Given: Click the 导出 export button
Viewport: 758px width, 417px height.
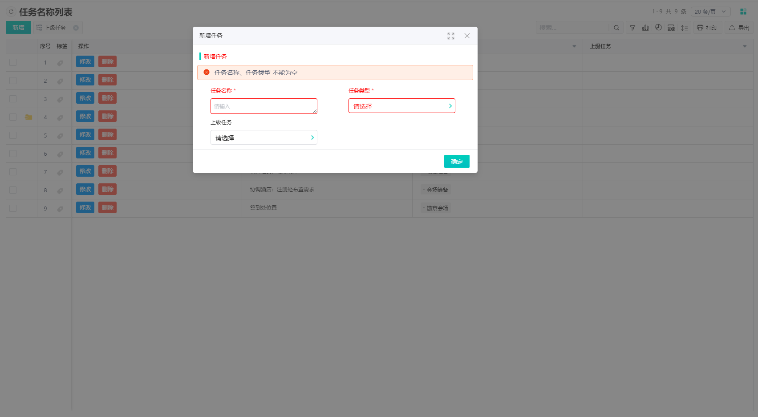Looking at the screenshot, I should tap(739, 28).
